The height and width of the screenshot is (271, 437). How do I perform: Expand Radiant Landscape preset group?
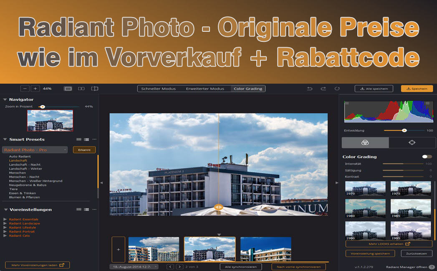(x=5, y=223)
